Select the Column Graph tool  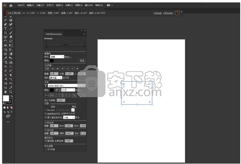click(x=11, y=62)
